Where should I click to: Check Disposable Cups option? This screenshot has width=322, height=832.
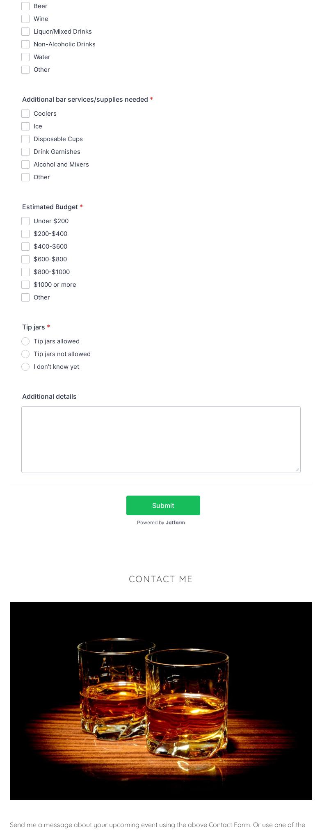tap(25, 139)
